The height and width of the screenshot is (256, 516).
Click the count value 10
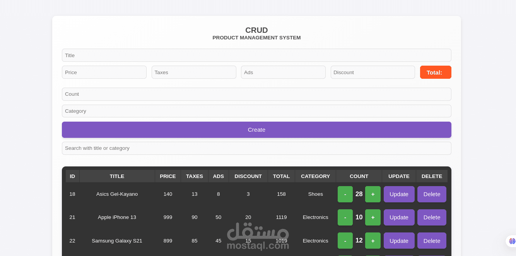pyautogui.click(x=359, y=217)
